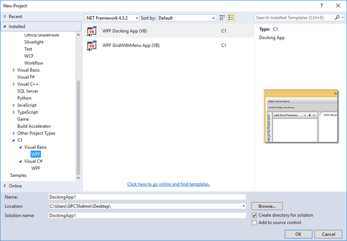This screenshot has width=347, height=241.
Task: Expand the Visual C++ node arrow
Action: coord(14,84)
